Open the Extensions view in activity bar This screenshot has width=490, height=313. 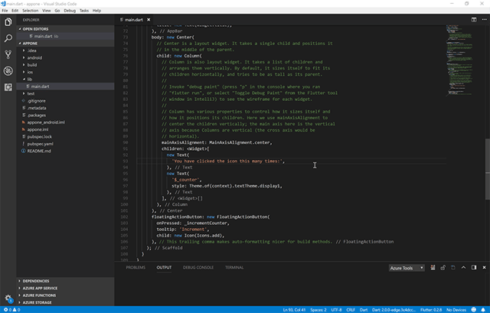8,87
